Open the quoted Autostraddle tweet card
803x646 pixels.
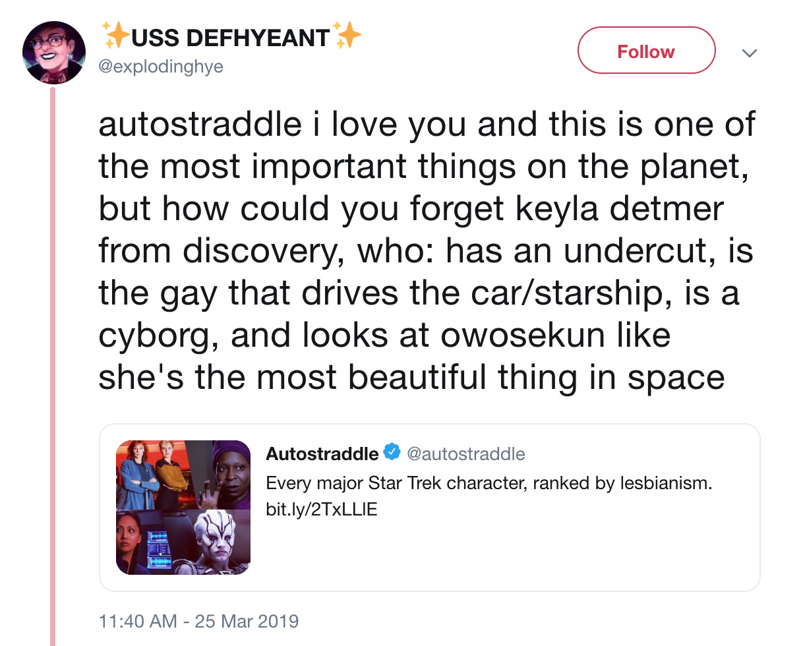(429, 508)
